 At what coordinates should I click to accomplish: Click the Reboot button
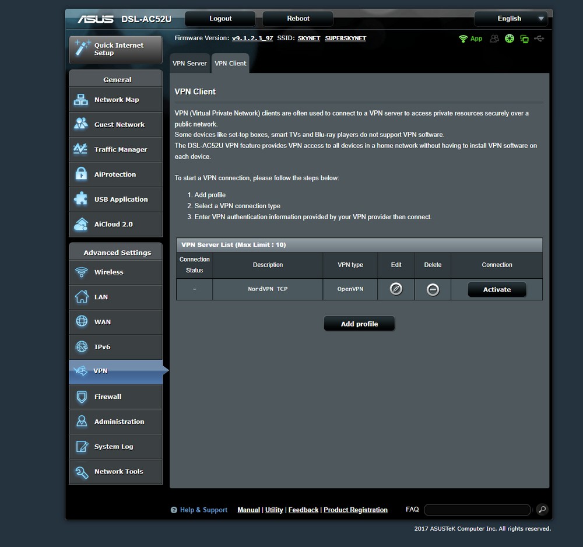pos(298,19)
